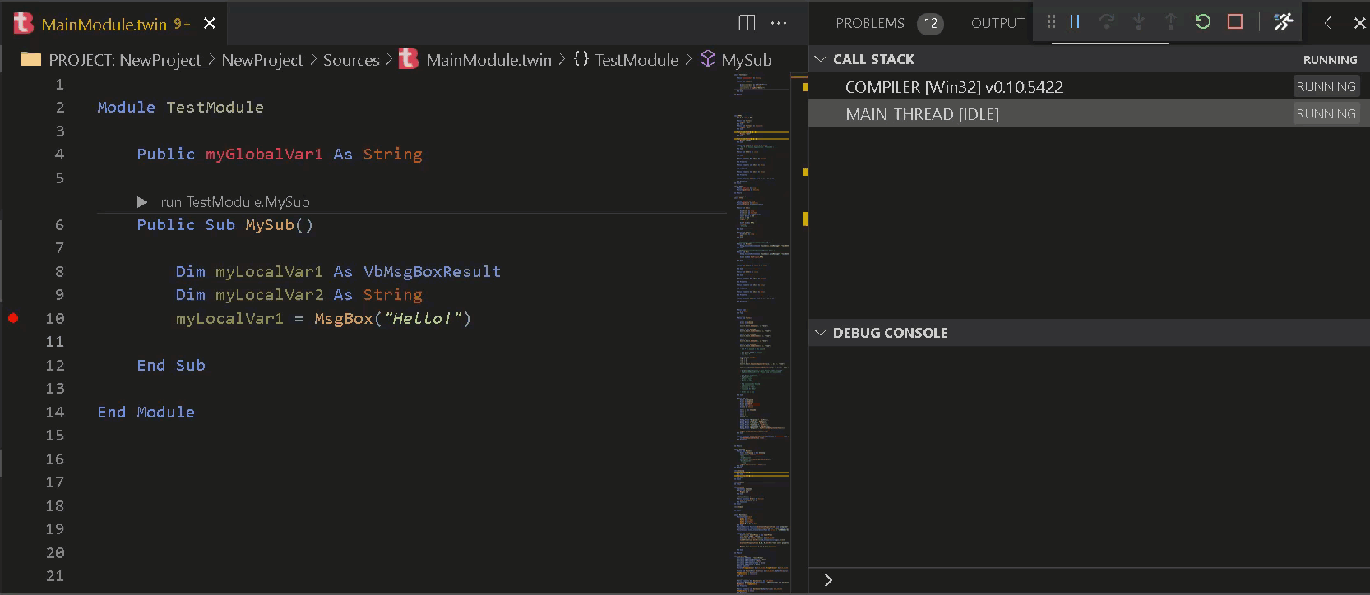Split the editor to the right
This screenshot has height=595, width=1370.
click(x=747, y=23)
